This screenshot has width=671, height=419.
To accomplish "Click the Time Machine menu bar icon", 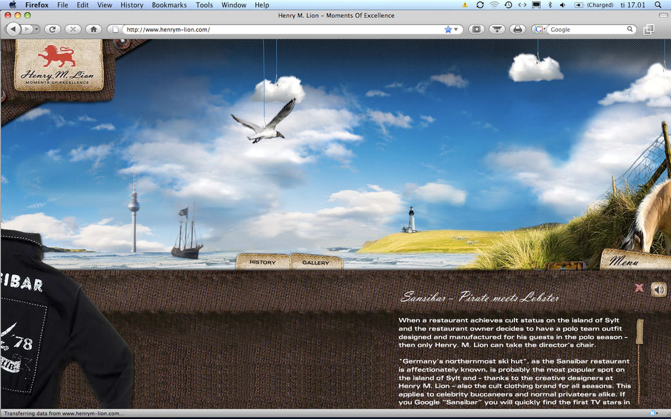I will [x=508, y=5].
